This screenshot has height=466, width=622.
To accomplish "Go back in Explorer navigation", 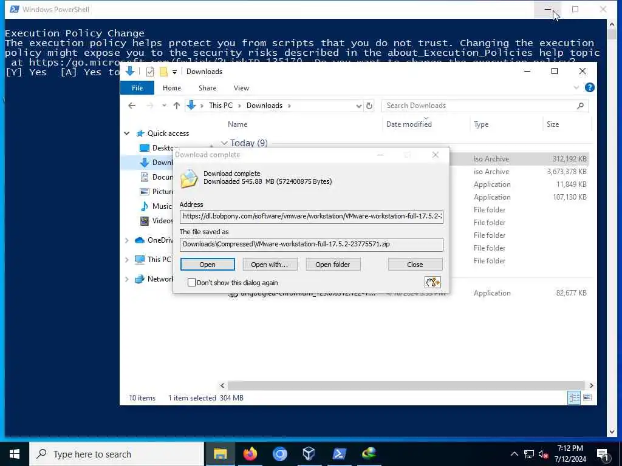I will pos(132,106).
